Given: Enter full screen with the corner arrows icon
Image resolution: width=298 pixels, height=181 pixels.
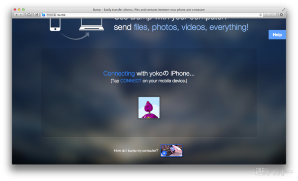Looking at the screenshot, I should point(284,9).
